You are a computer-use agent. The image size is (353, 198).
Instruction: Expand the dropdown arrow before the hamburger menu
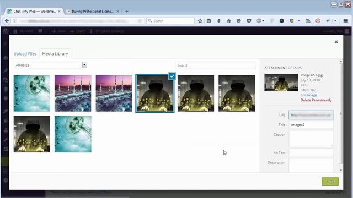click(335, 21)
